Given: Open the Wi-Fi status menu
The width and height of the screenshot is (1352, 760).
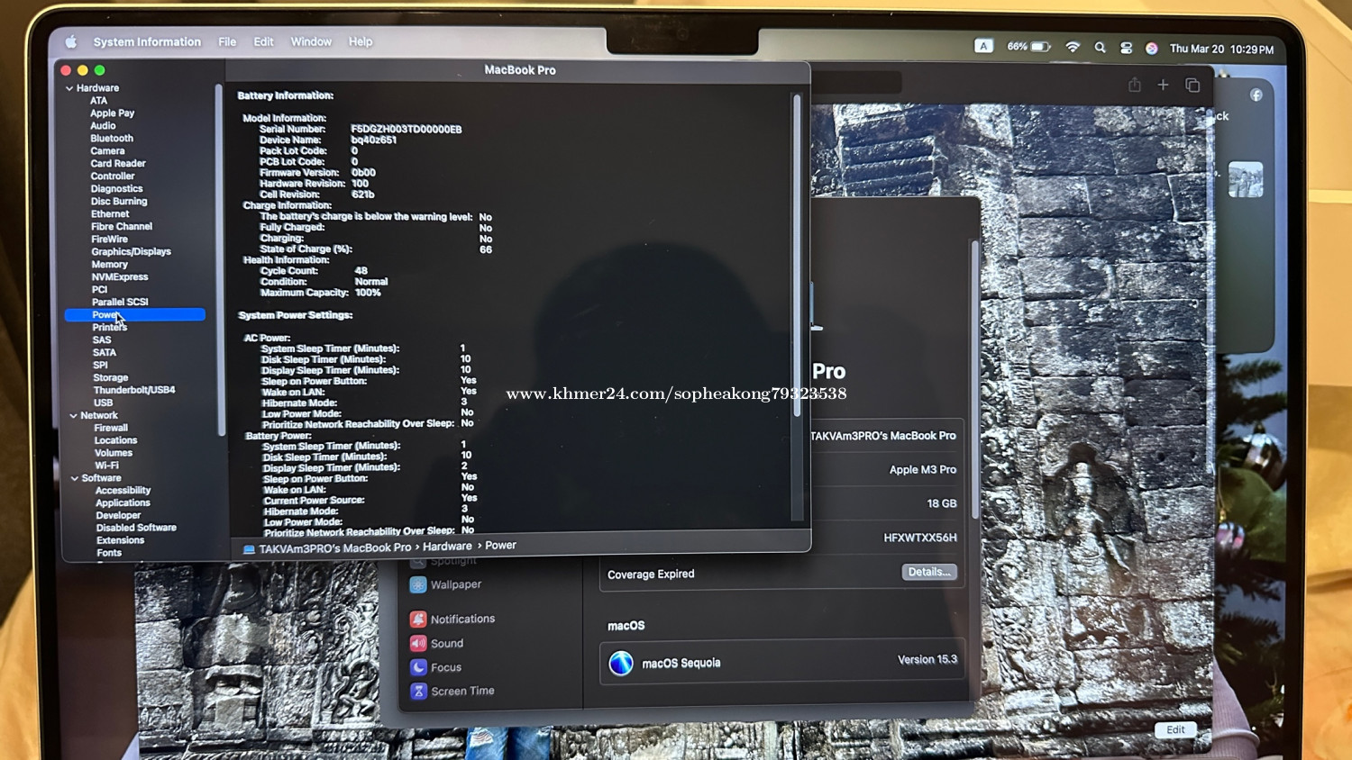Looking at the screenshot, I should 1073,47.
